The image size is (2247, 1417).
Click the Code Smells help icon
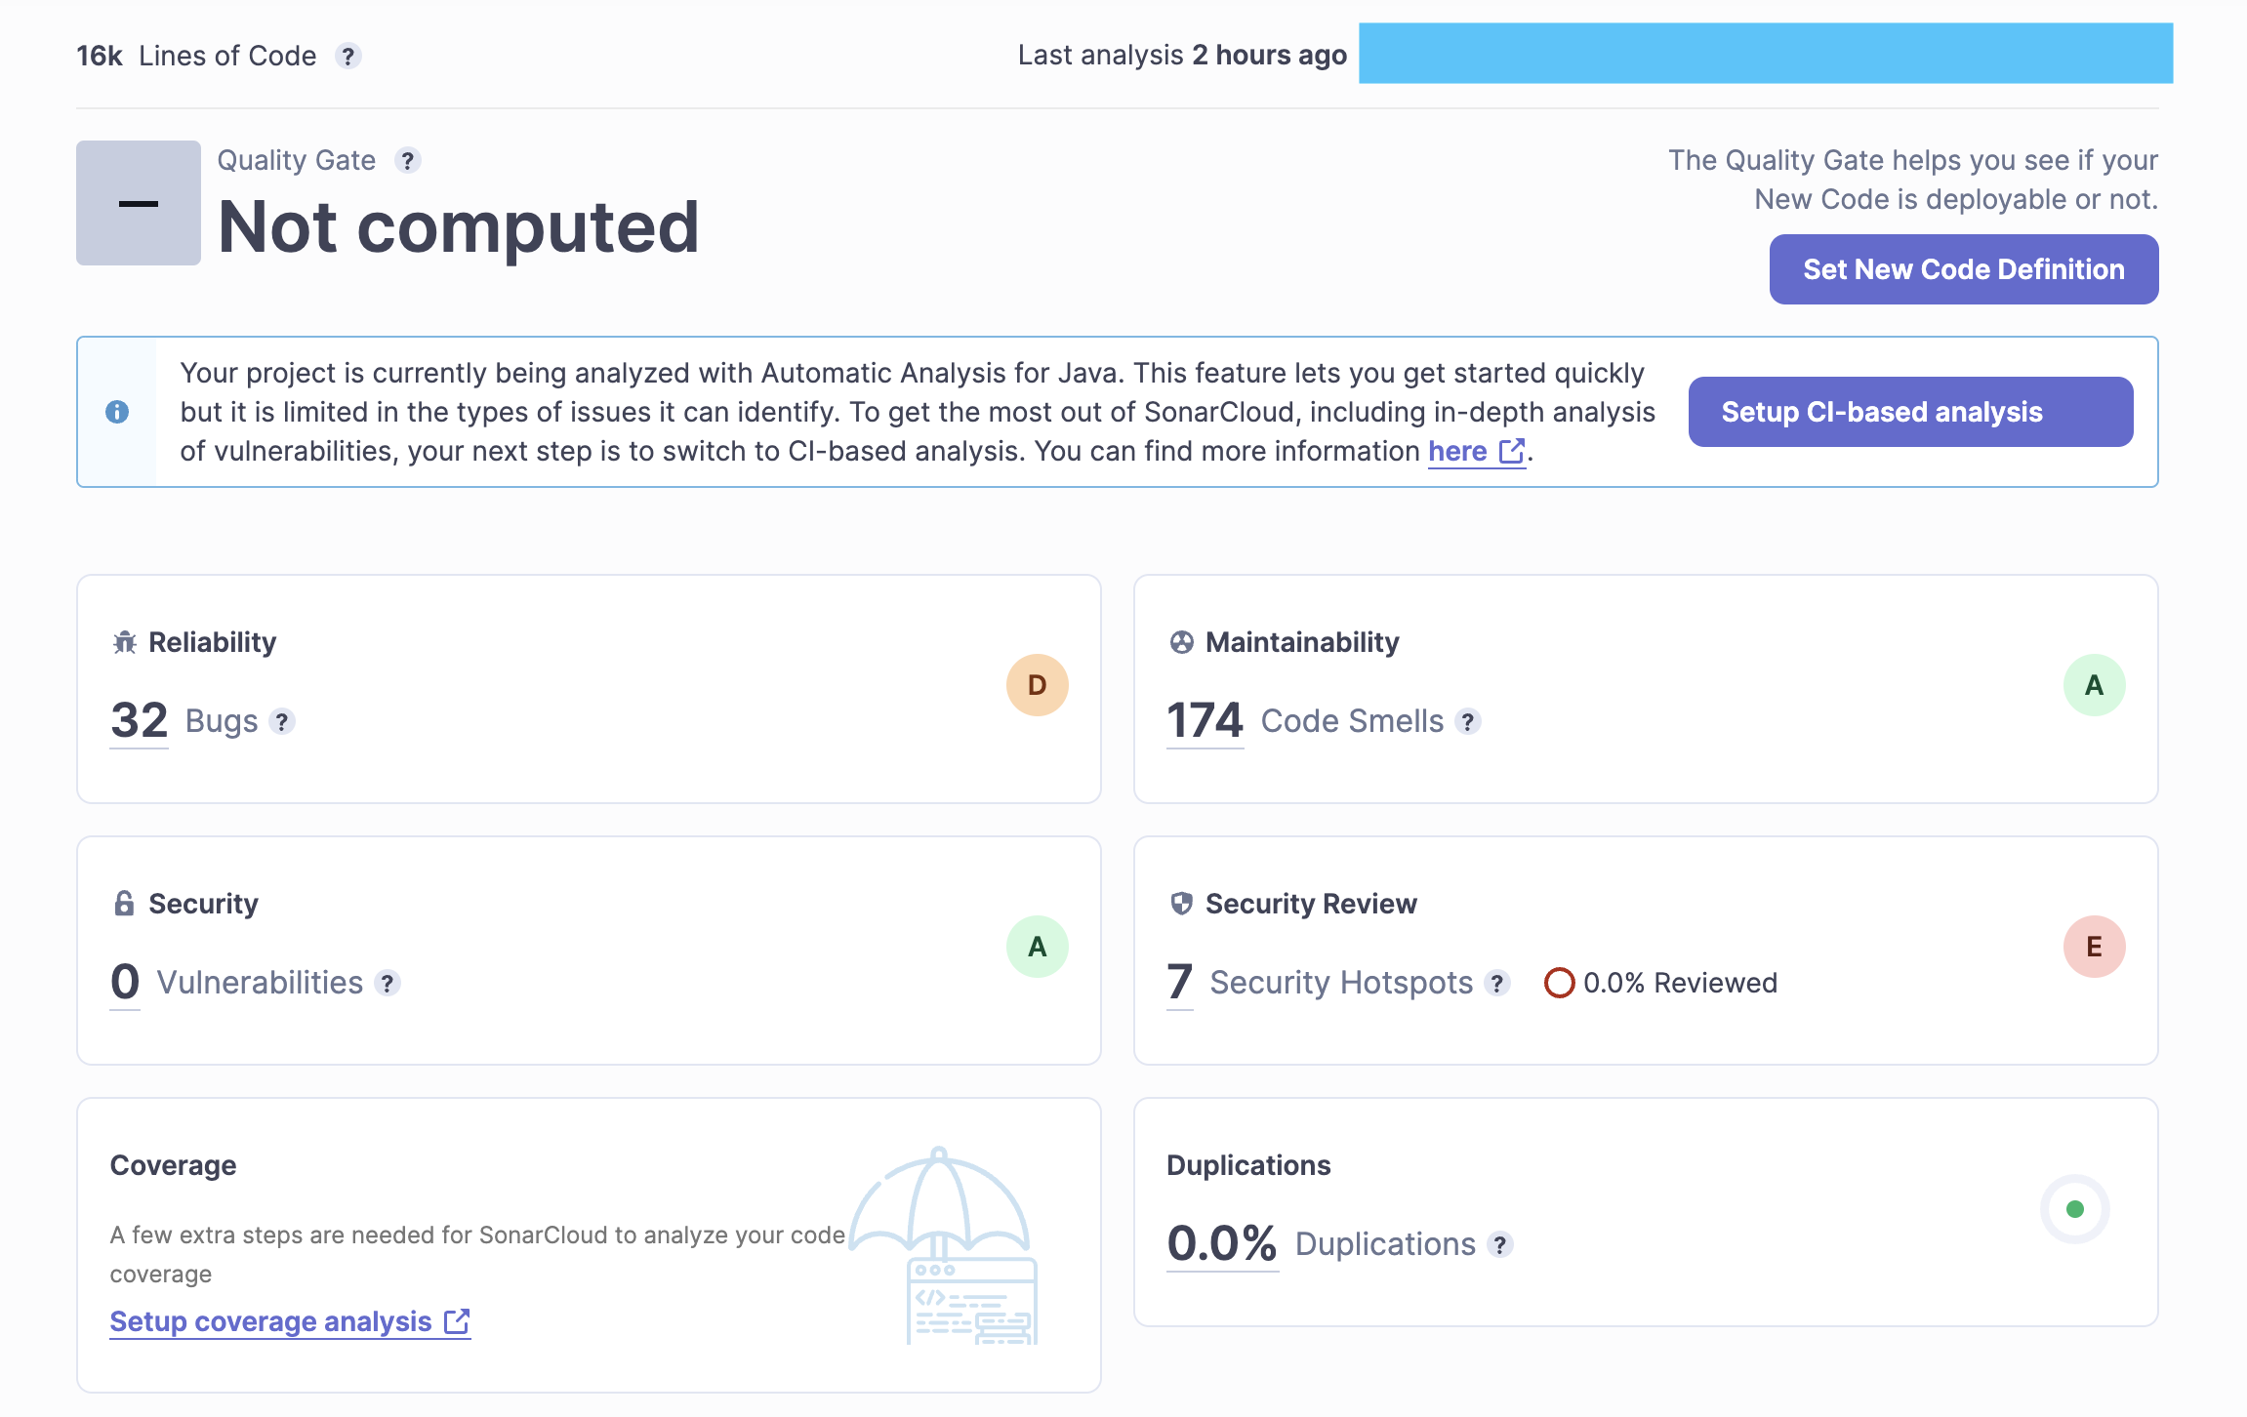1467,721
